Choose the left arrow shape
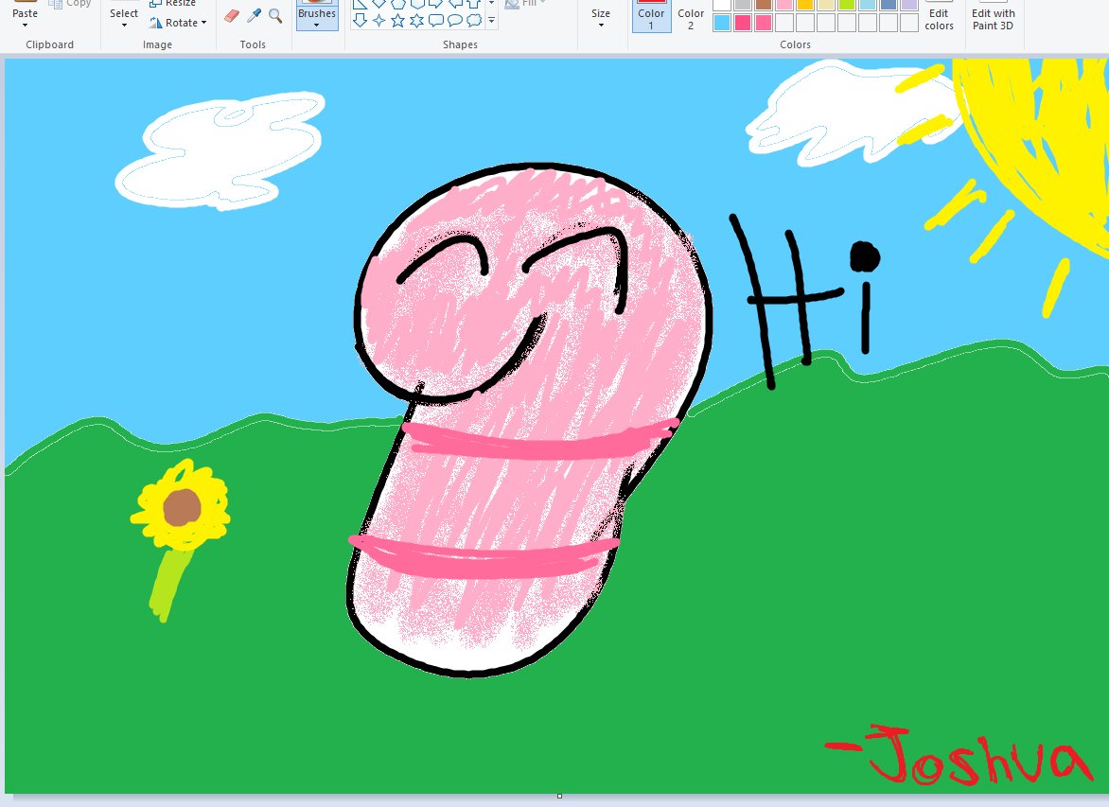 (455, 4)
